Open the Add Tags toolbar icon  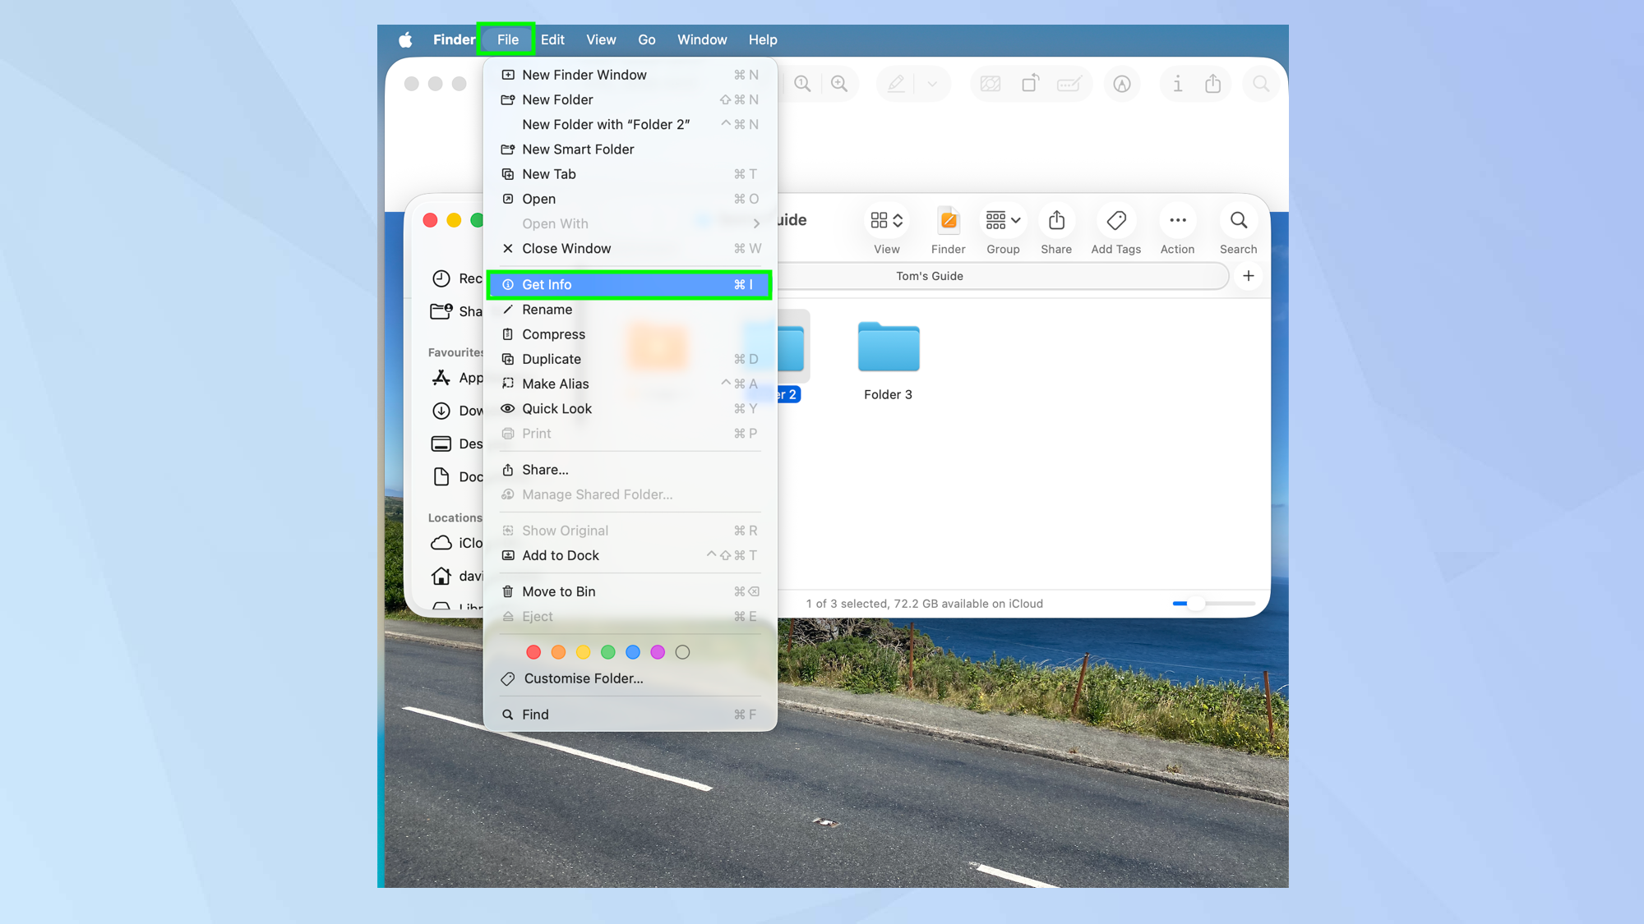point(1115,220)
